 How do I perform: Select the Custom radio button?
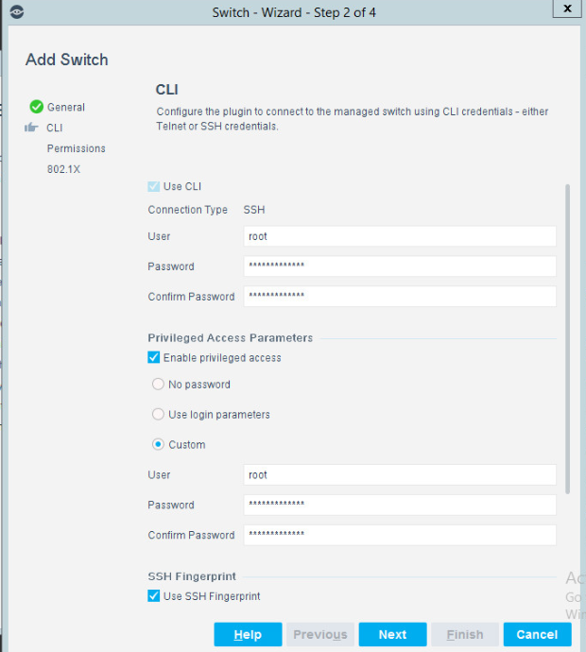click(158, 444)
